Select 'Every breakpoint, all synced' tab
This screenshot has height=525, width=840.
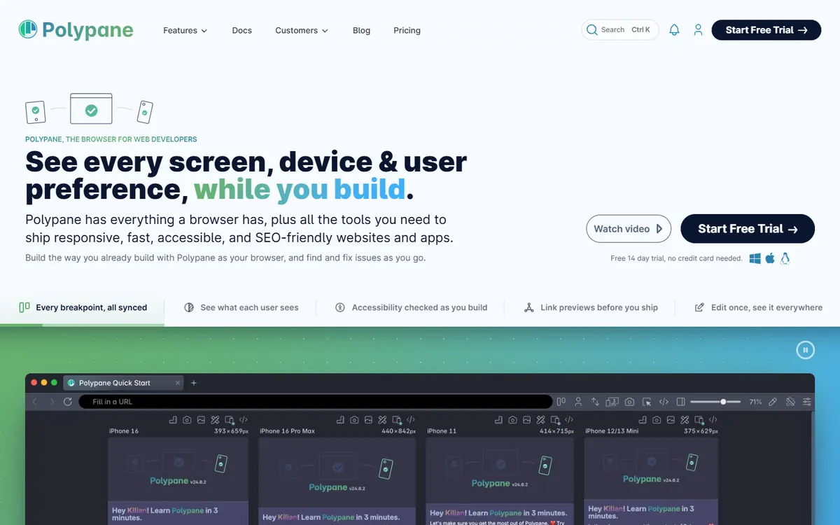[83, 307]
